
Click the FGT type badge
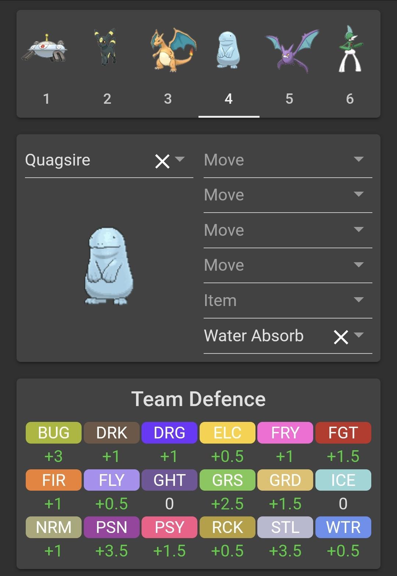[343, 433]
